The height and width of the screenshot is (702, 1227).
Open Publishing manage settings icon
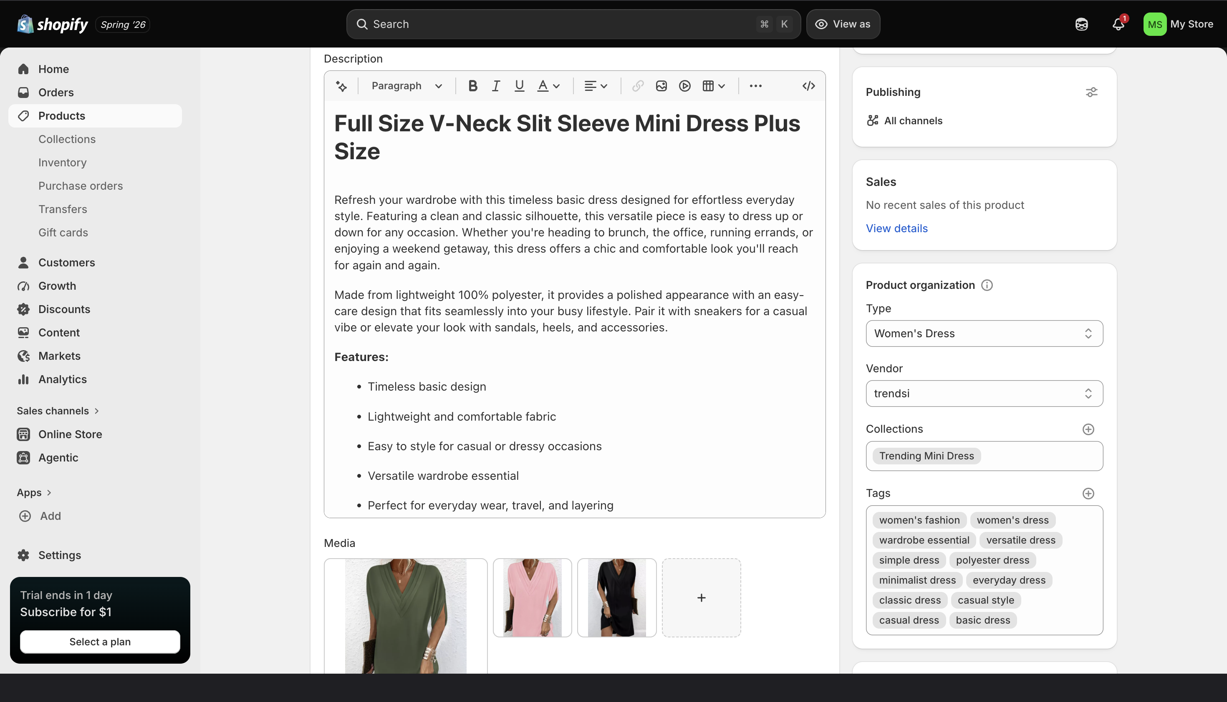click(x=1091, y=92)
